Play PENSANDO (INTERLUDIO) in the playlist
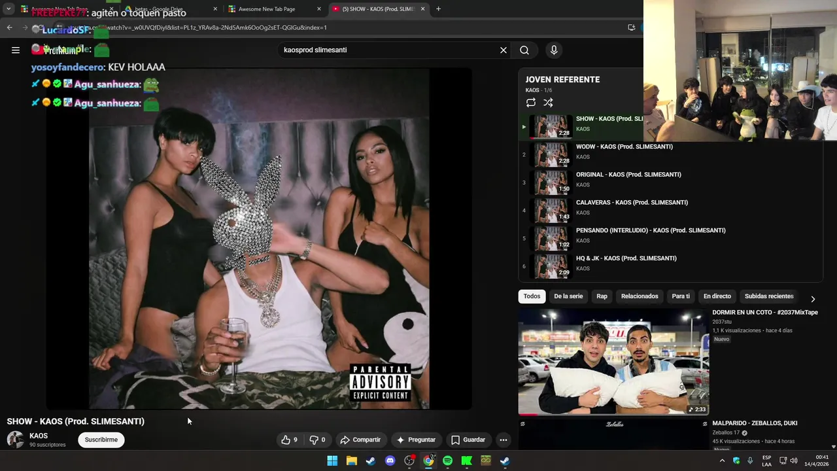This screenshot has width=837, height=471. 670,239
